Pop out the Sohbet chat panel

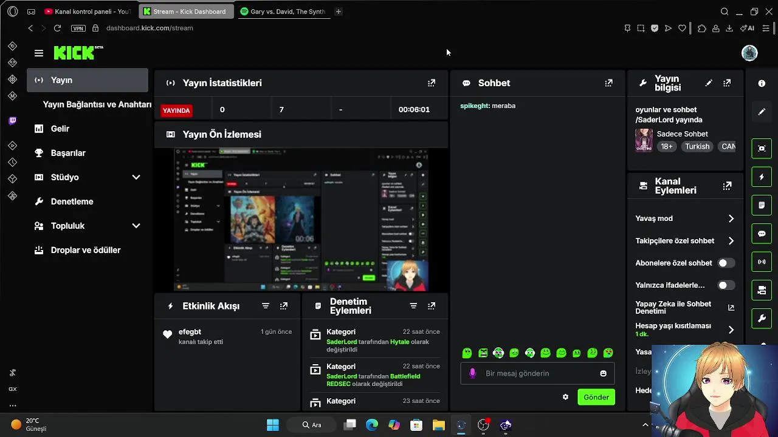click(608, 83)
